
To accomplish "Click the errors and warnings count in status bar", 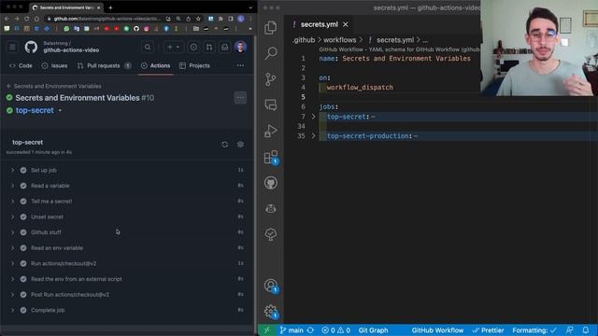I will point(335,330).
